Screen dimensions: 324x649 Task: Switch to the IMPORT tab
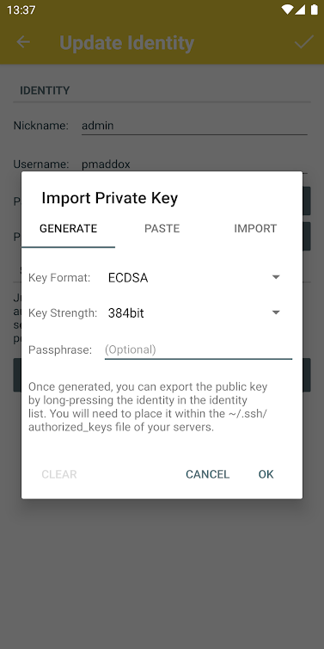(x=255, y=229)
